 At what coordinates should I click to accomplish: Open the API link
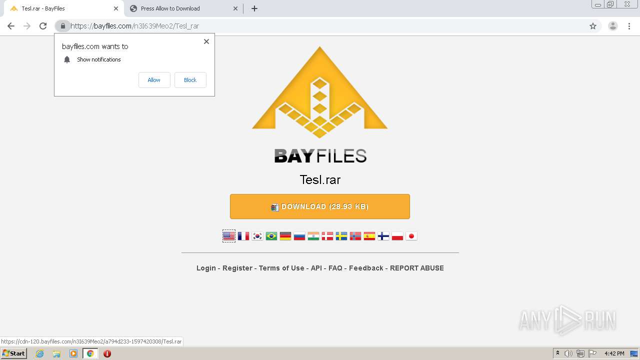click(316, 268)
